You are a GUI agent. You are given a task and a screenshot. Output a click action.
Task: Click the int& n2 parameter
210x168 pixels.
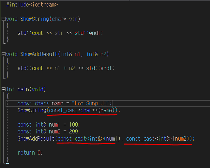coord(97,54)
